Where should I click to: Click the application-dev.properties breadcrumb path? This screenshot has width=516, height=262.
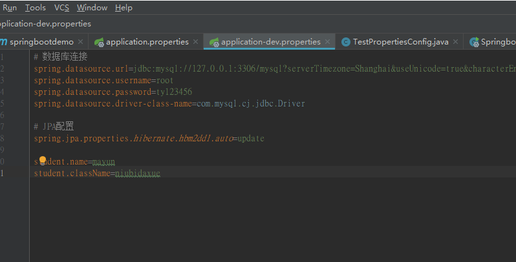pos(45,24)
